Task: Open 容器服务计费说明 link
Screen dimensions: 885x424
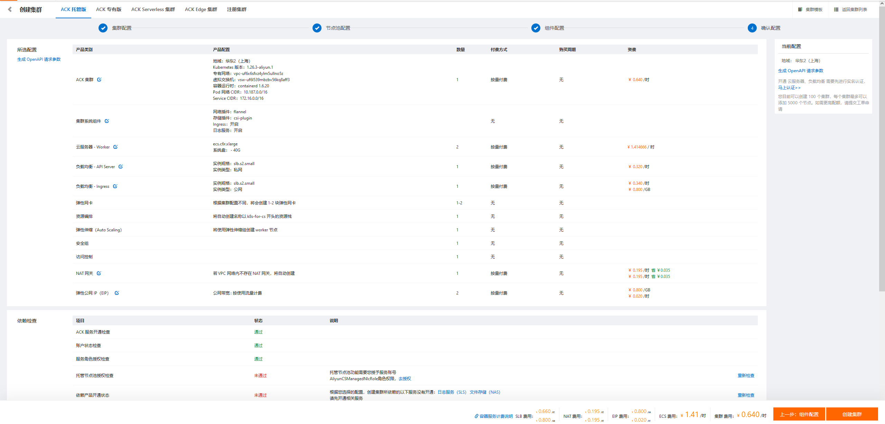Action: [x=494, y=416]
